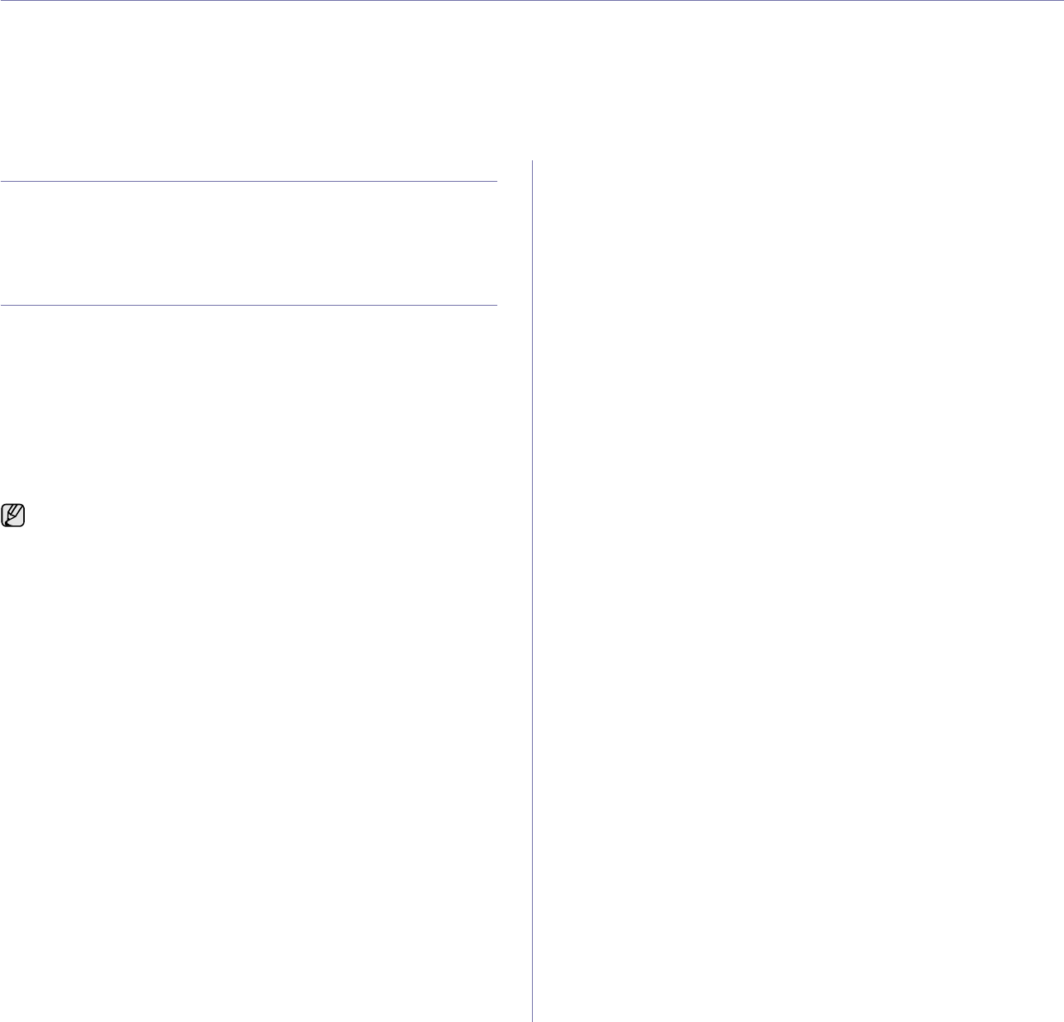Click blank space between the two horizontal rules

pos(248,244)
